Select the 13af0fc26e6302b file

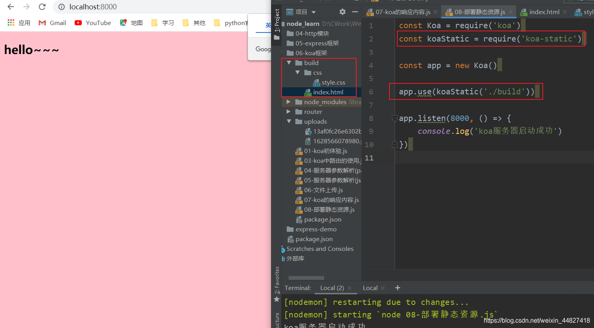click(333, 131)
